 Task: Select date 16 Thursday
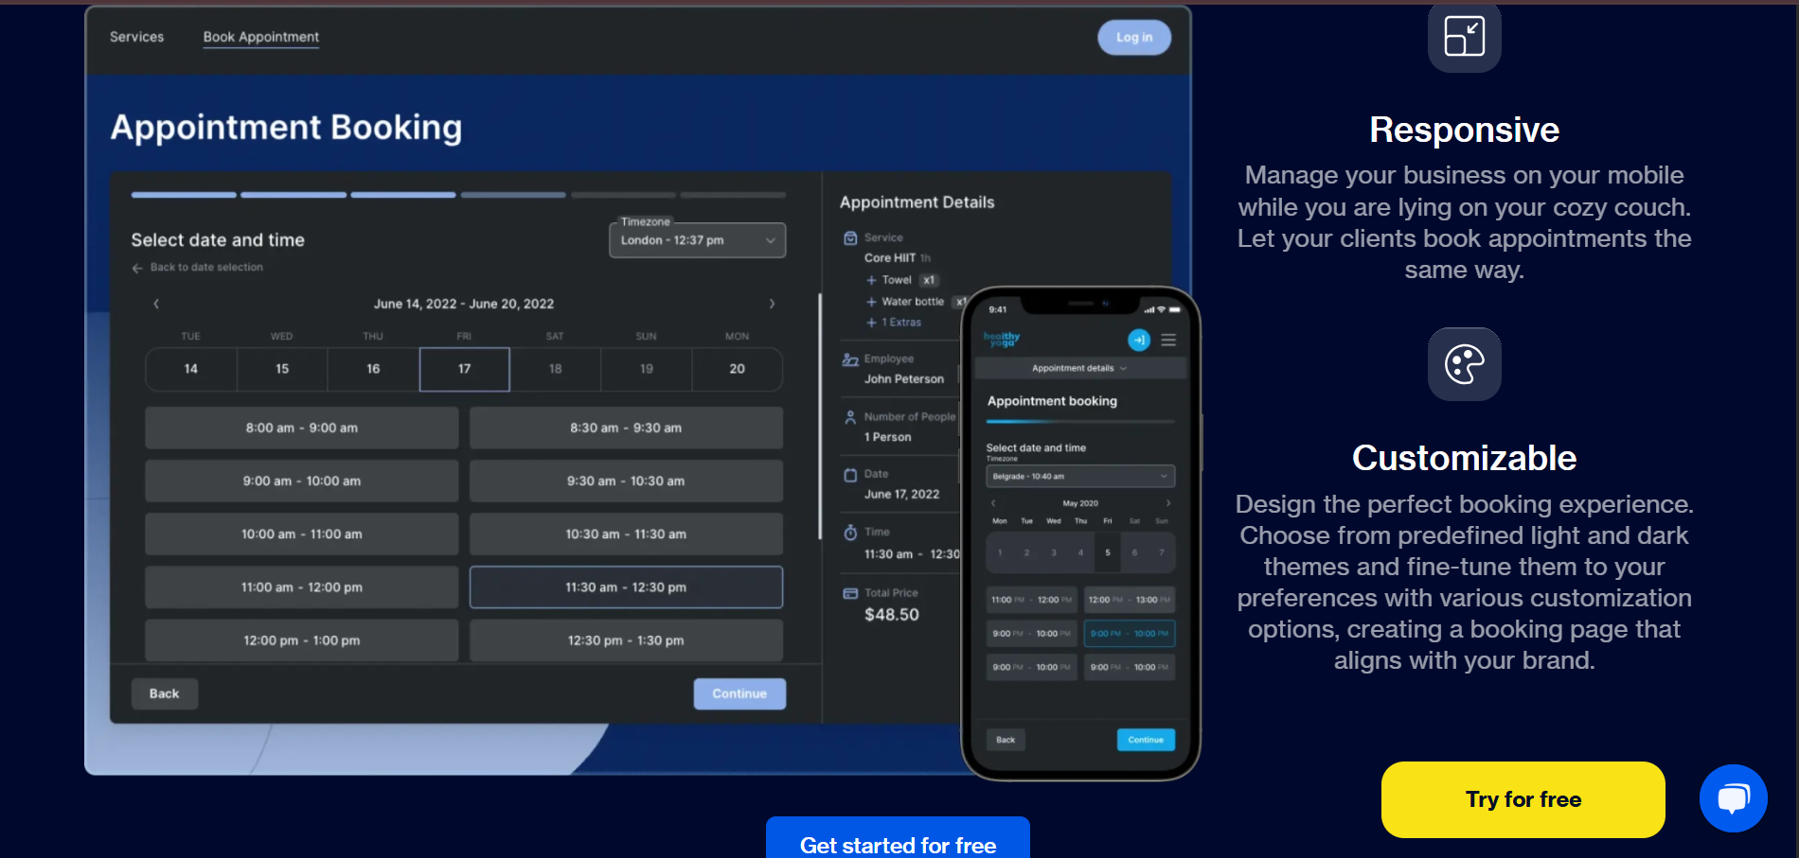(373, 369)
